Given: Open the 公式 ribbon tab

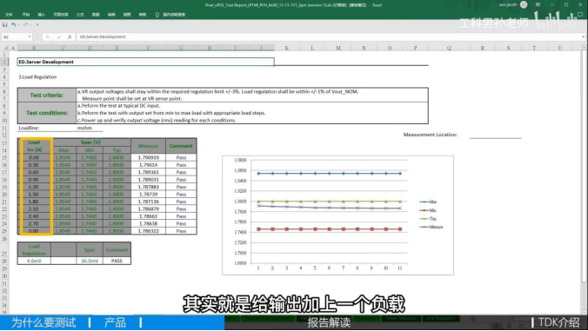Looking at the screenshot, I should click(80, 15).
